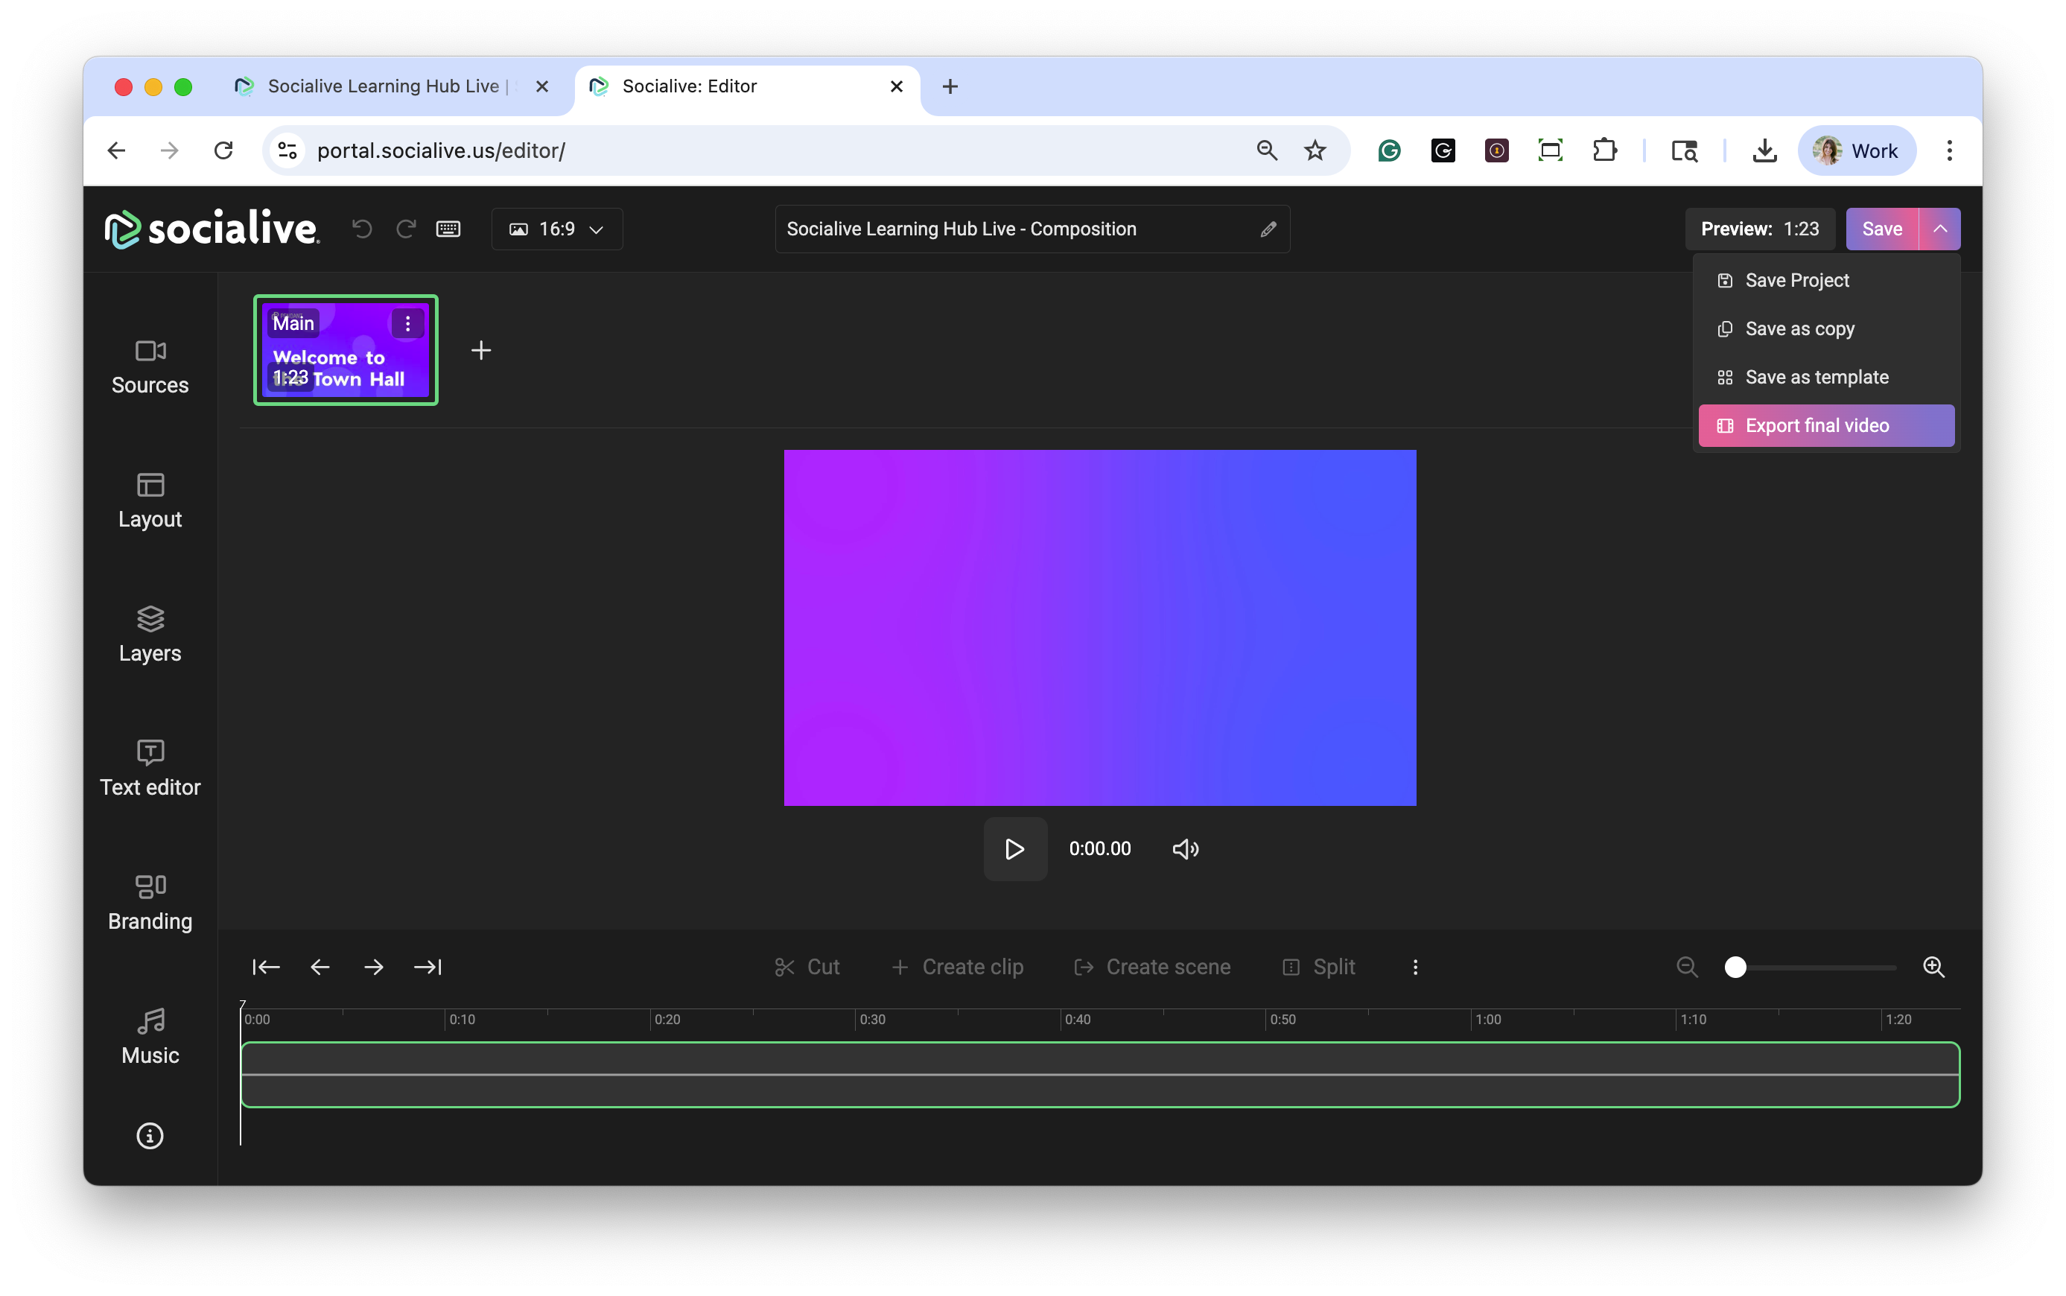The height and width of the screenshot is (1296, 2066).
Task: Choose Export final video
Action: pos(1825,425)
